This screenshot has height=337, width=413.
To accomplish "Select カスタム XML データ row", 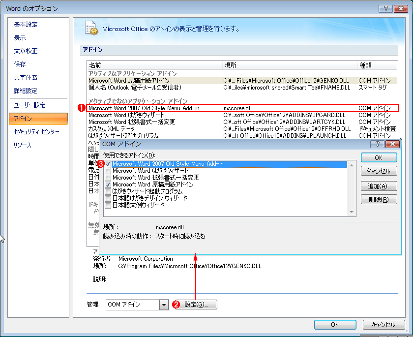I will tap(242, 129).
